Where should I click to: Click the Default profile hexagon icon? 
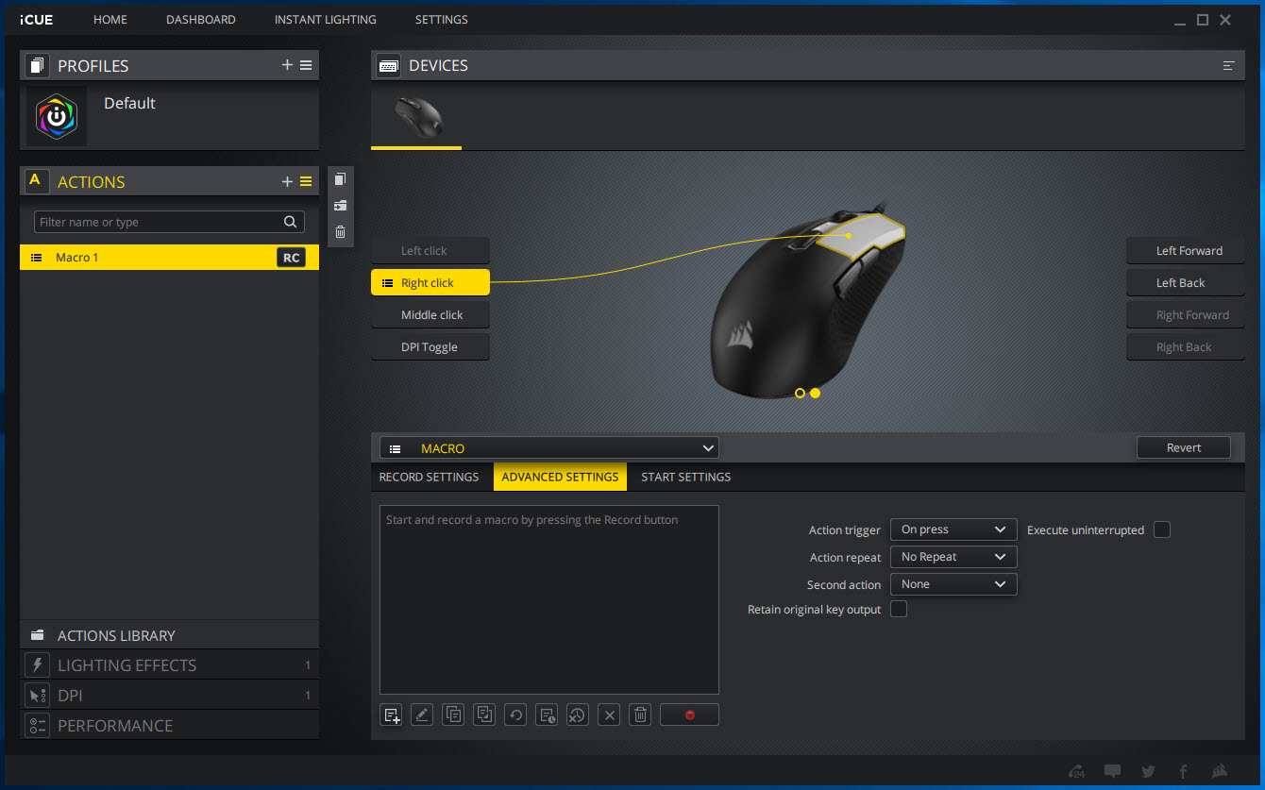click(x=57, y=116)
